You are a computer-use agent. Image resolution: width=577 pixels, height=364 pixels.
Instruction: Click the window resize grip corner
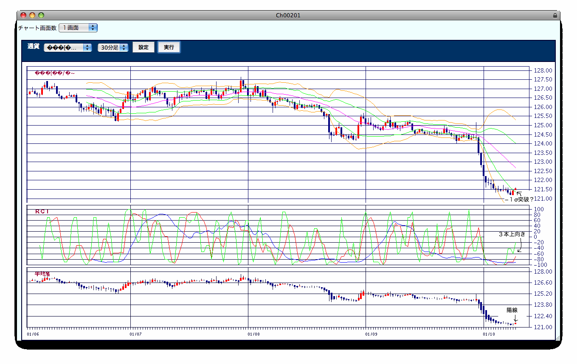tap(557, 338)
